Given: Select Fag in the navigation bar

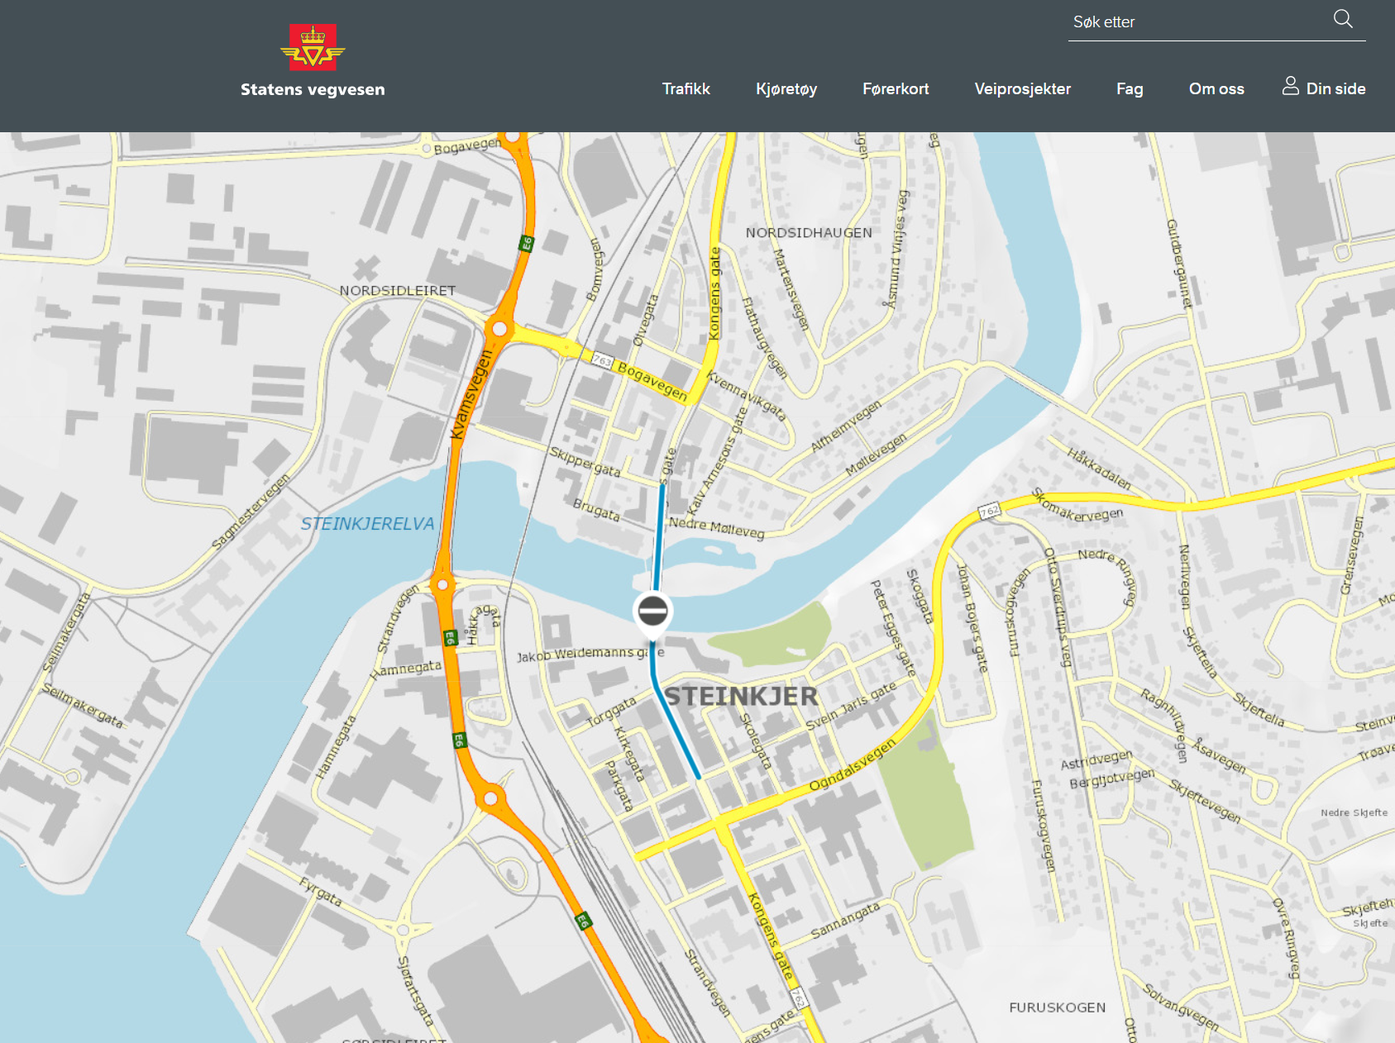Looking at the screenshot, I should click(x=1129, y=89).
